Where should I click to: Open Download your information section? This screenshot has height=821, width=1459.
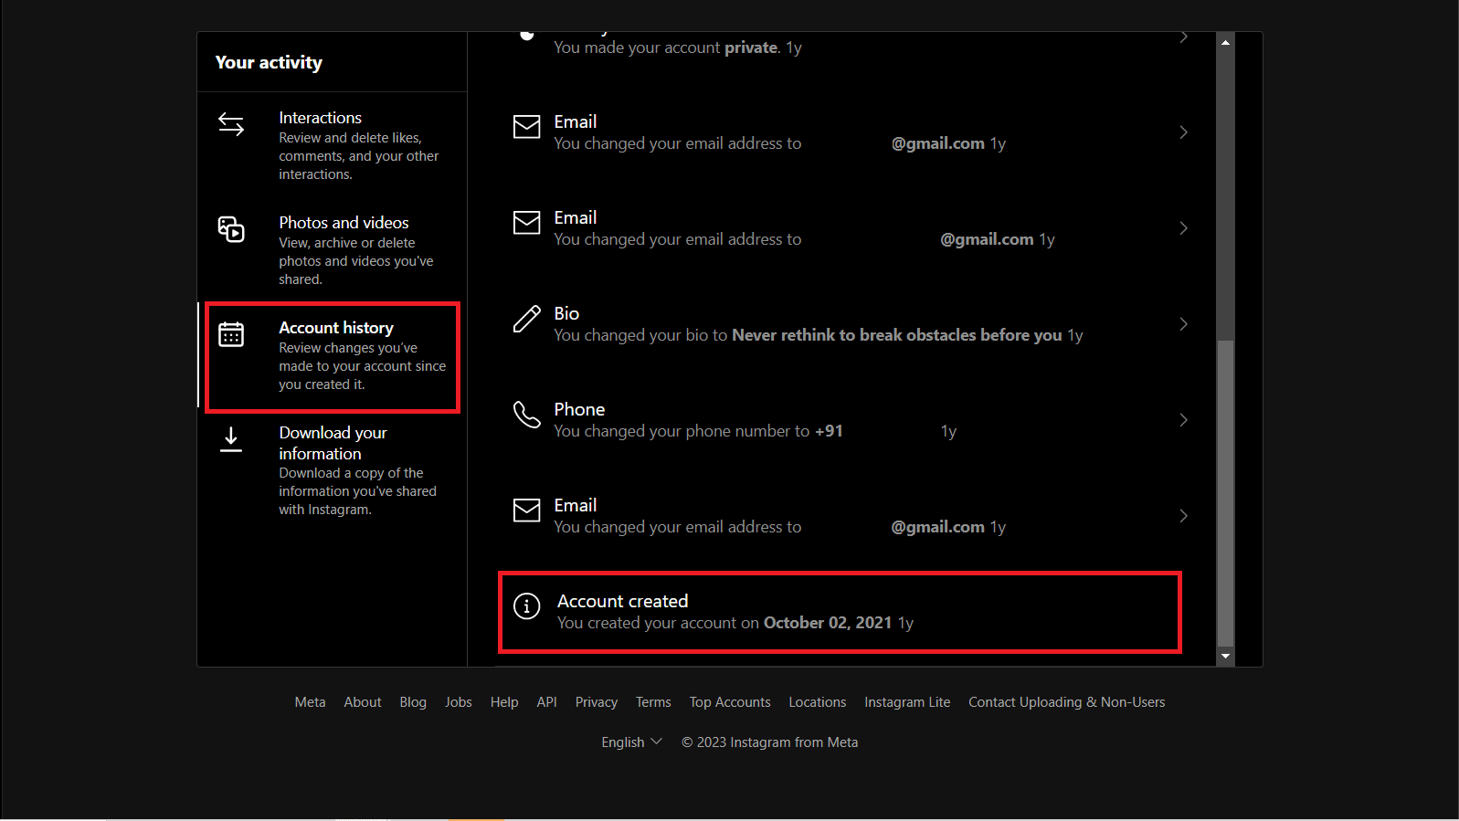(x=333, y=443)
